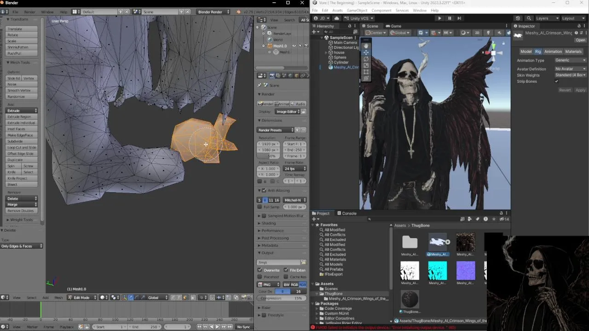Open Skin Weights dropdown in Unity Inspector

(570, 75)
